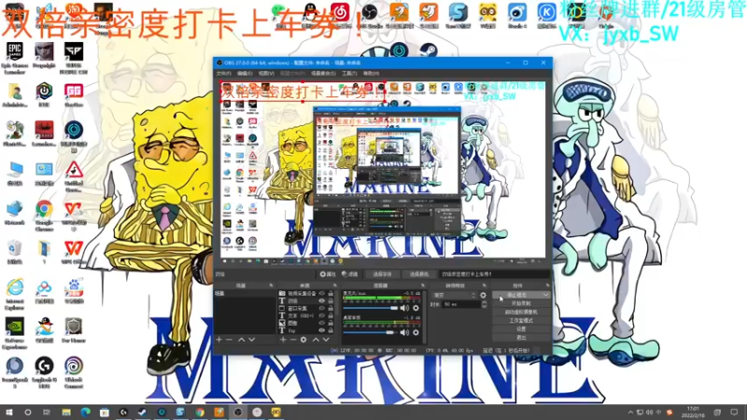
Task: Pop out the scene transitions dock icon
Action: click(485, 286)
